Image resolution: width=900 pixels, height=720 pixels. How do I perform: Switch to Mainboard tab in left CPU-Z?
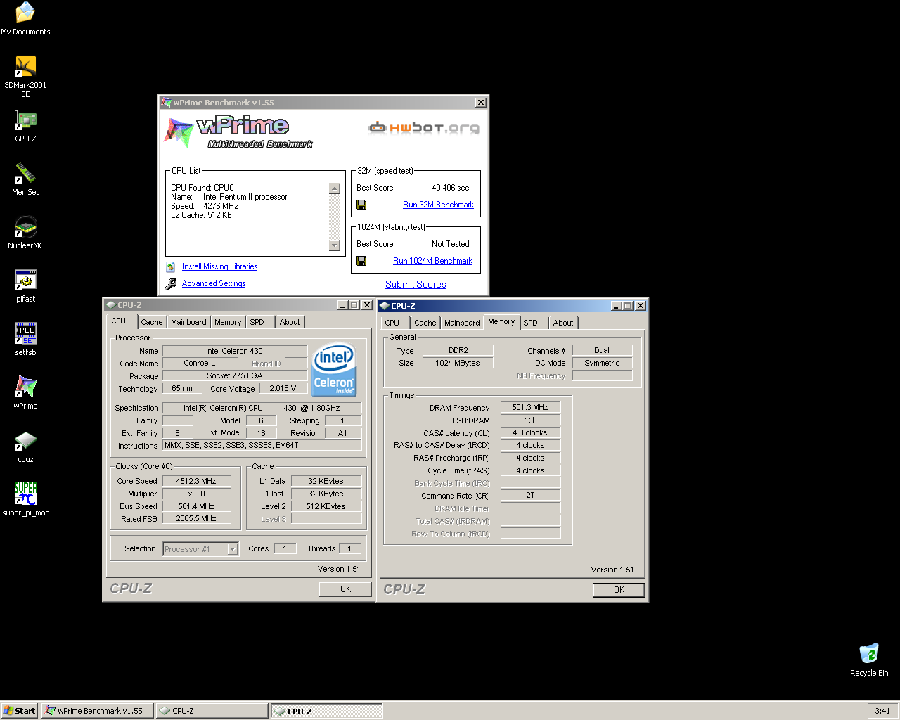188,322
